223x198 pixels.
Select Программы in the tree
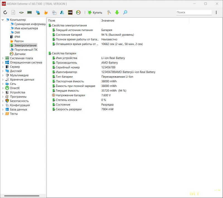click(x=16, y=97)
